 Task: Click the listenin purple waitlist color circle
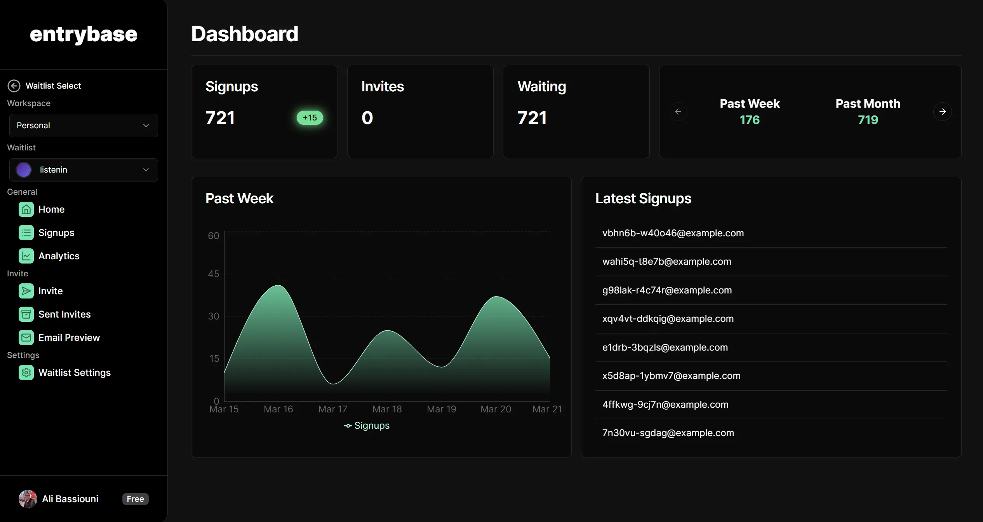24,170
